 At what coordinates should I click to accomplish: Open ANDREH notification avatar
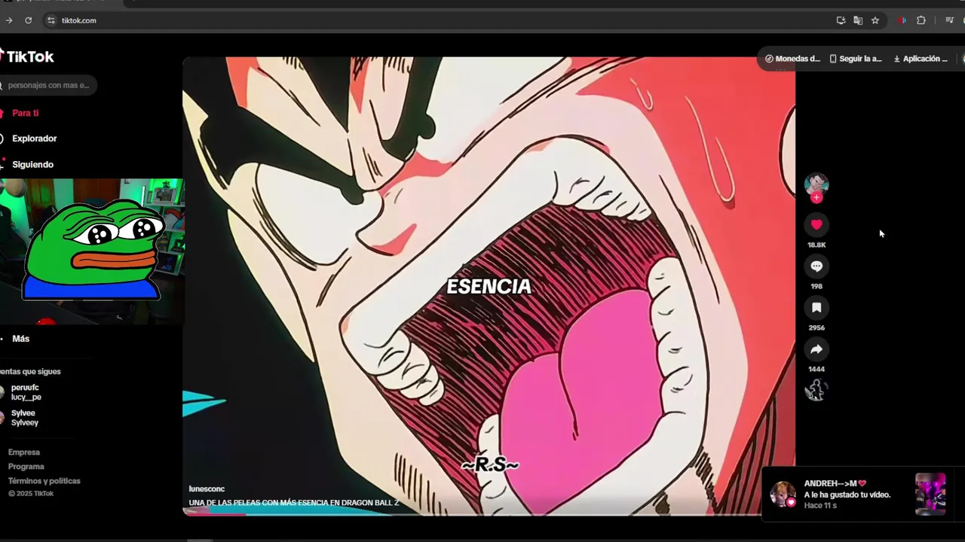[x=783, y=495]
